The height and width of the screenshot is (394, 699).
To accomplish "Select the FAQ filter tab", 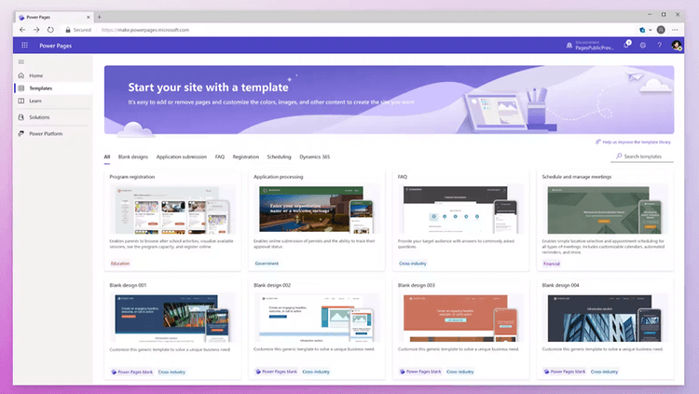I will (220, 156).
